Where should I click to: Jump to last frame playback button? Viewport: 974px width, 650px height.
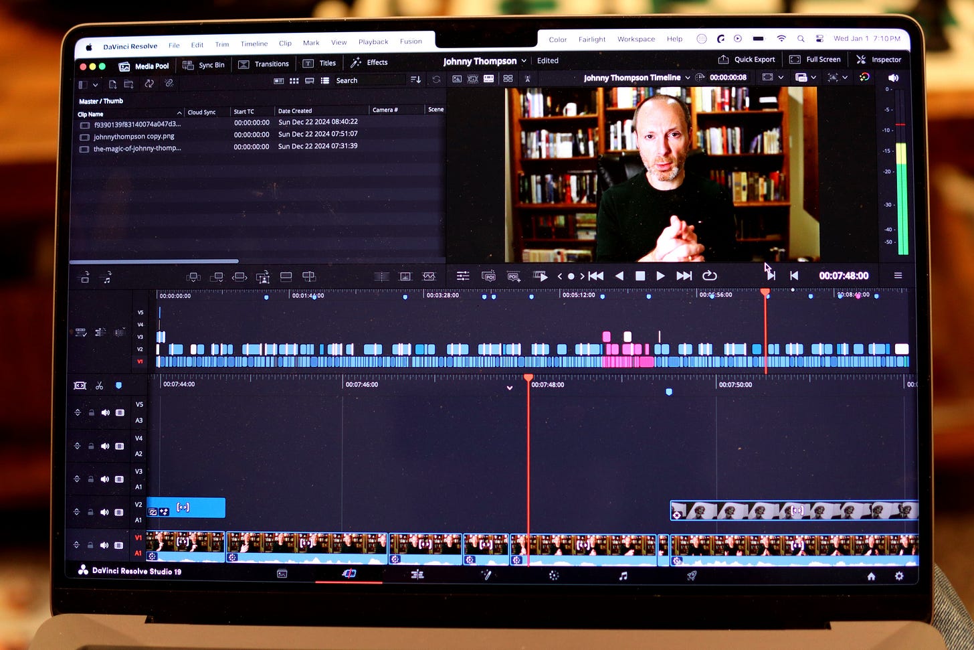pyautogui.click(x=684, y=276)
